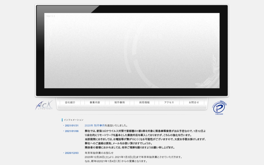Viewport: 264px width, 165px height.
Task: Open the 採用情報 navigation item
Action: 144,103
